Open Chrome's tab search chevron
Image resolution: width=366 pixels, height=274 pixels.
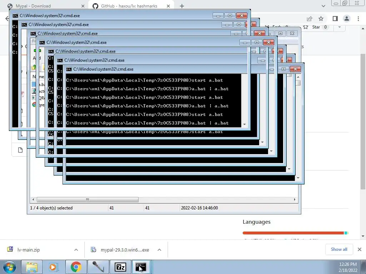(x=323, y=6)
